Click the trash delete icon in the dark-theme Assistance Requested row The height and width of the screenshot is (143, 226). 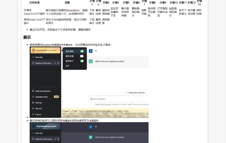[58, 139]
